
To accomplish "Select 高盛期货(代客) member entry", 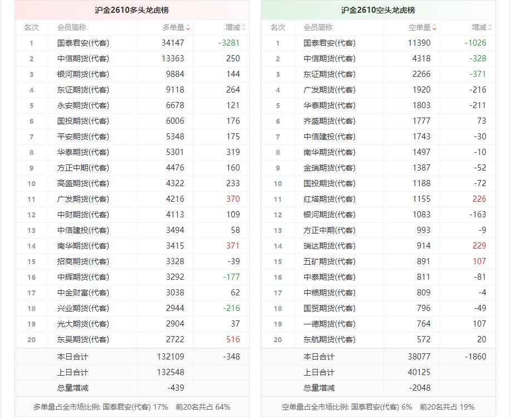I will click(83, 183).
